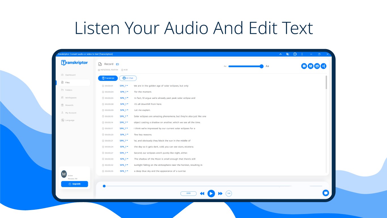387x218 pixels.
Task: Click the audio progress slider handle
Action: pyautogui.click(x=104, y=186)
